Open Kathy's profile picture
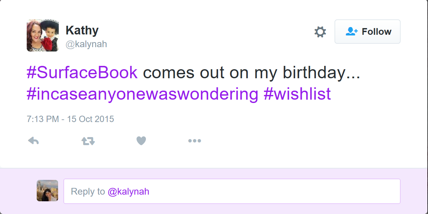This screenshot has height=214, width=428. coord(43,35)
